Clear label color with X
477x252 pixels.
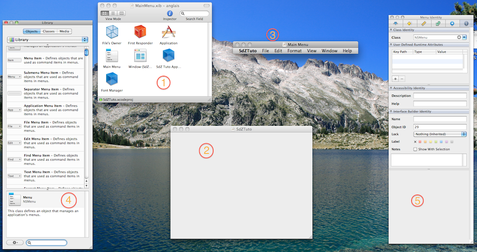coord(415,142)
